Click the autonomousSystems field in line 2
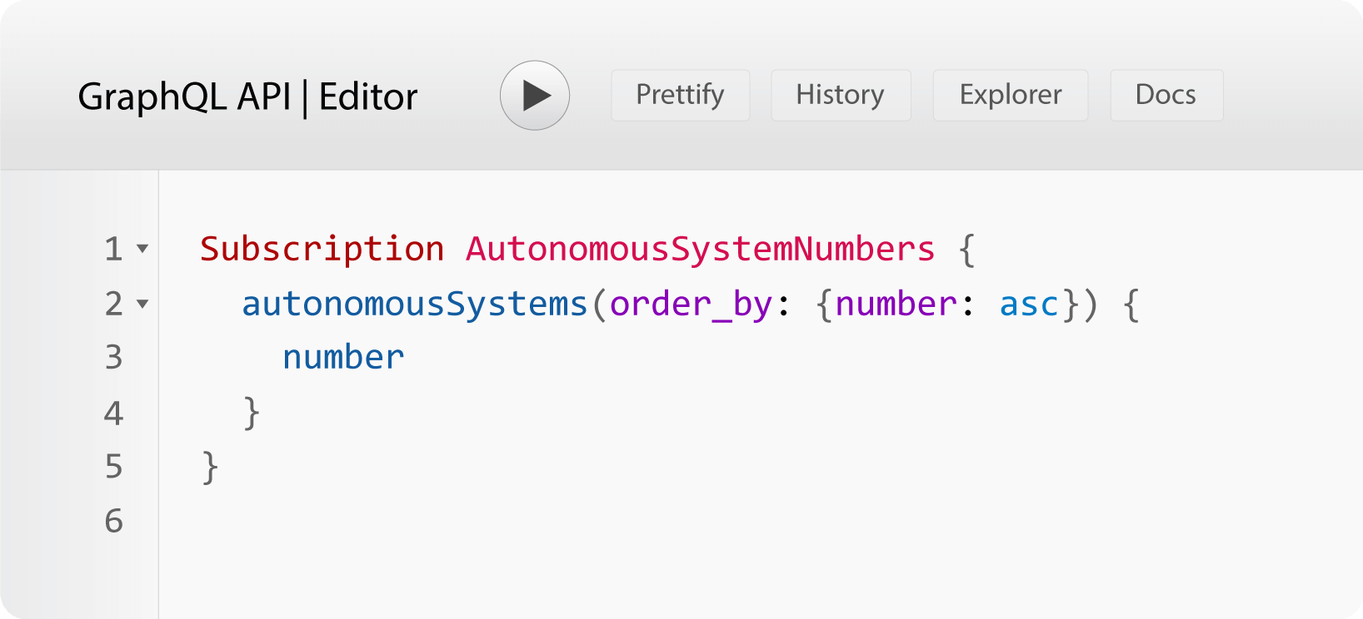 414,304
